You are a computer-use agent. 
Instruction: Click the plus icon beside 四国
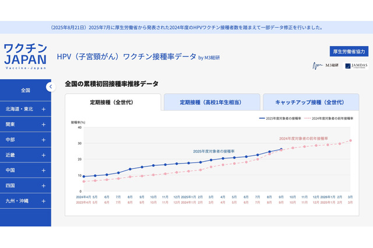[44, 186]
